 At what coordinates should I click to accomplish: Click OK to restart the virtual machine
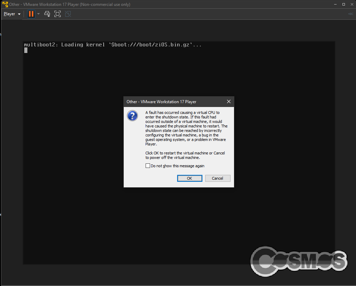190,178
